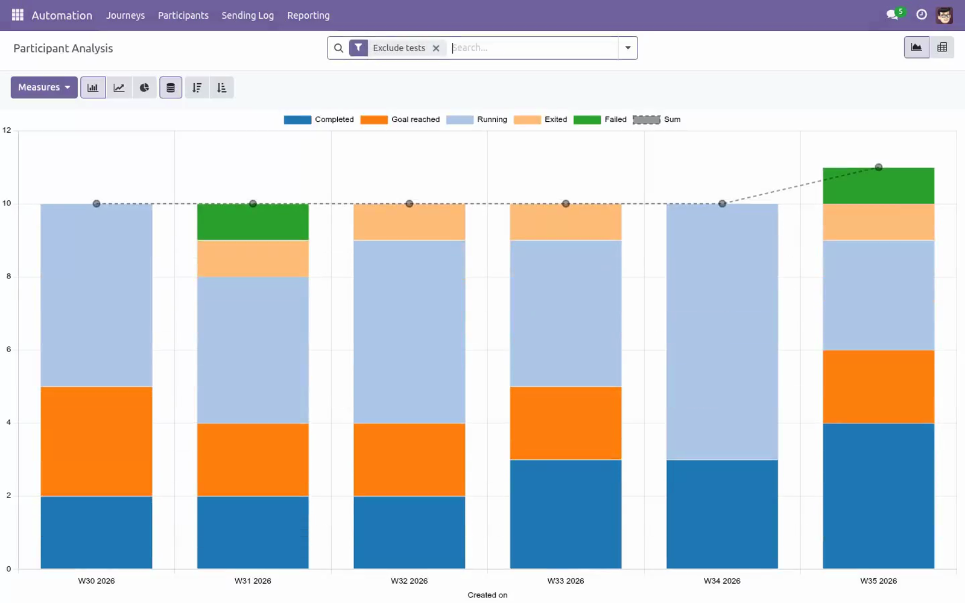Click the Created on axis title
This screenshot has height=603, width=965.
[487, 595]
